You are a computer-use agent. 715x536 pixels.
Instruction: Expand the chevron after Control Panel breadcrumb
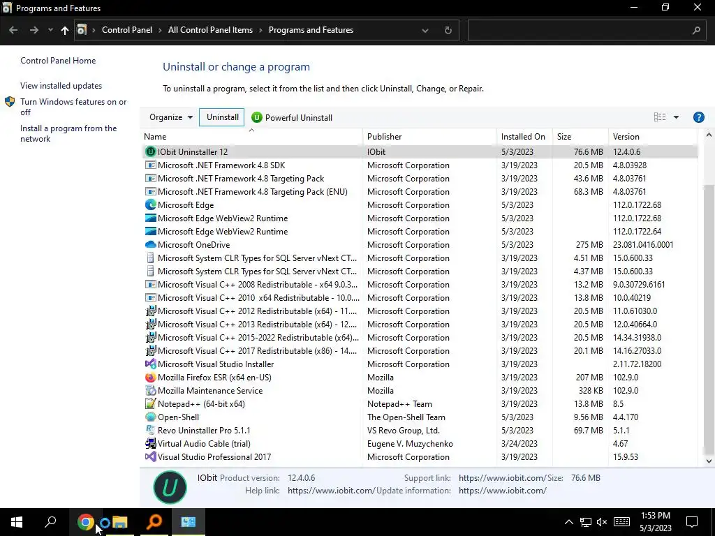(160, 30)
